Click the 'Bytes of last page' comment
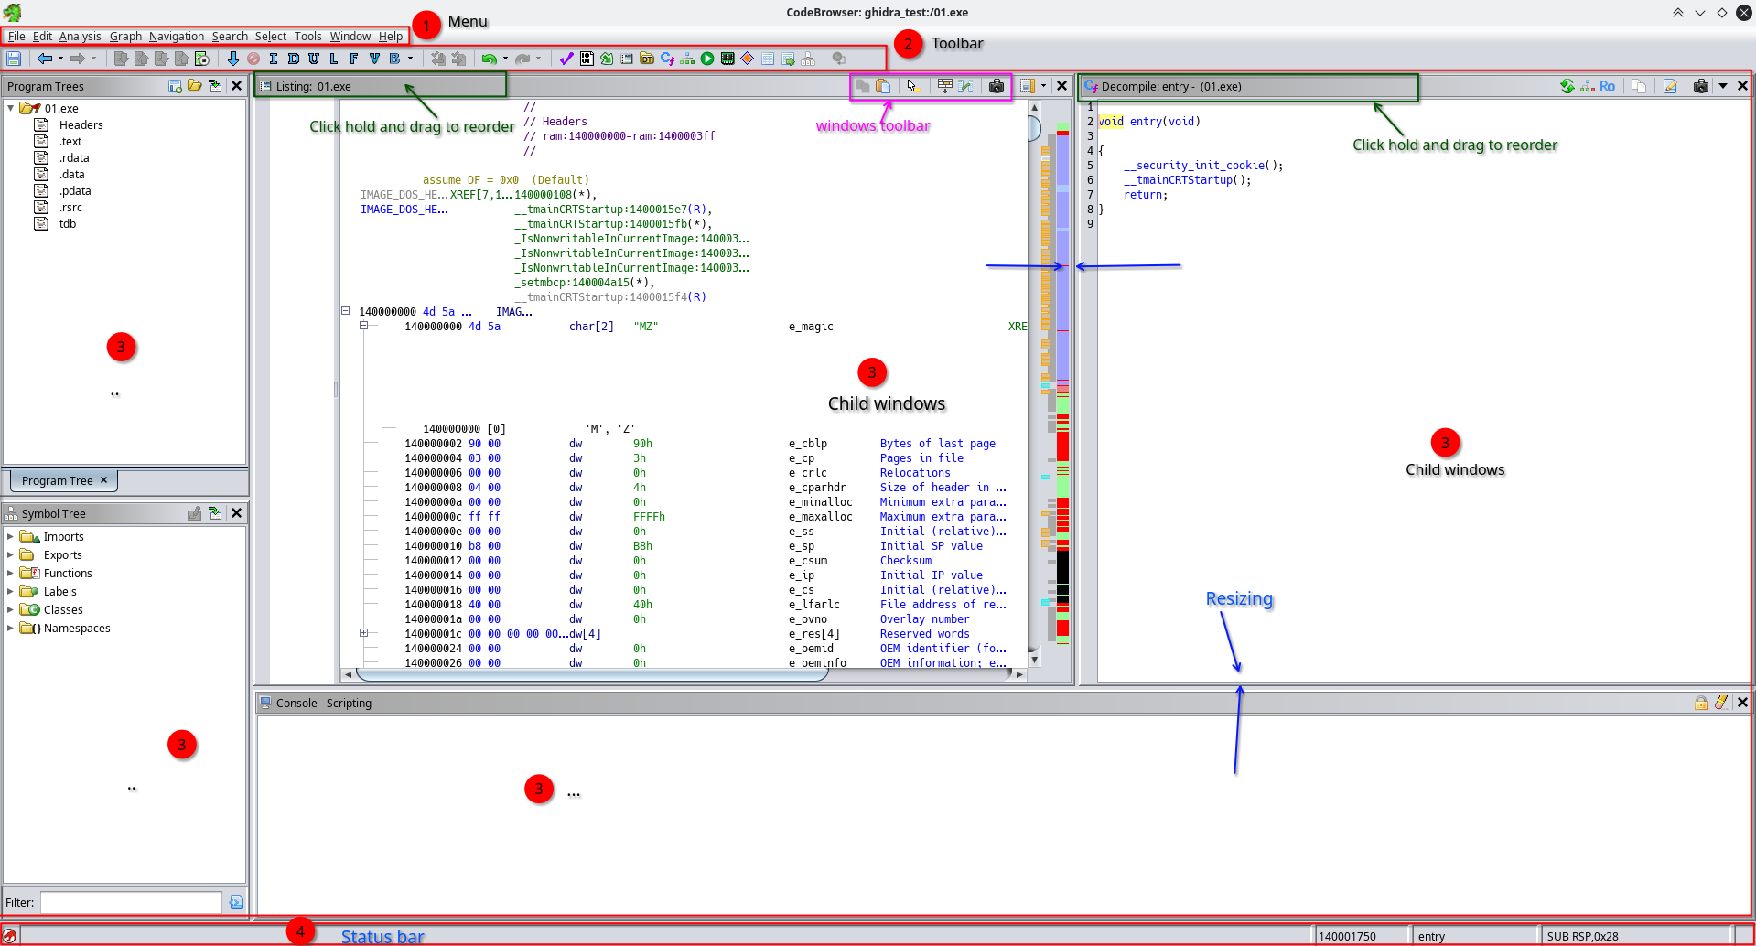The height and width of the screenshot is (946, 1756). [x=937, y=444]
